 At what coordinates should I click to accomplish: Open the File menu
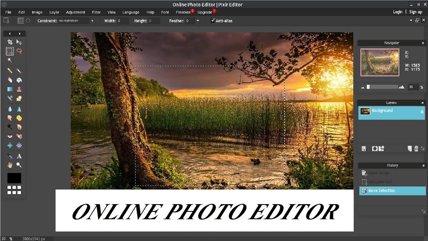click(x=8, y=12)
